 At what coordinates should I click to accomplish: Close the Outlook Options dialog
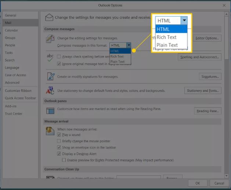click(224, 6)
